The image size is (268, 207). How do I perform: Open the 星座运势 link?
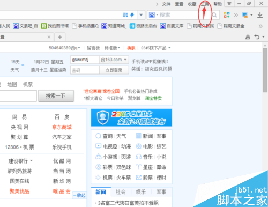click(58, 70)
